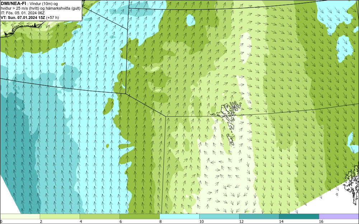
Task: Click the 'hviður > 25 m/s (hvítt)' legend line
Action: coord(41,9)
